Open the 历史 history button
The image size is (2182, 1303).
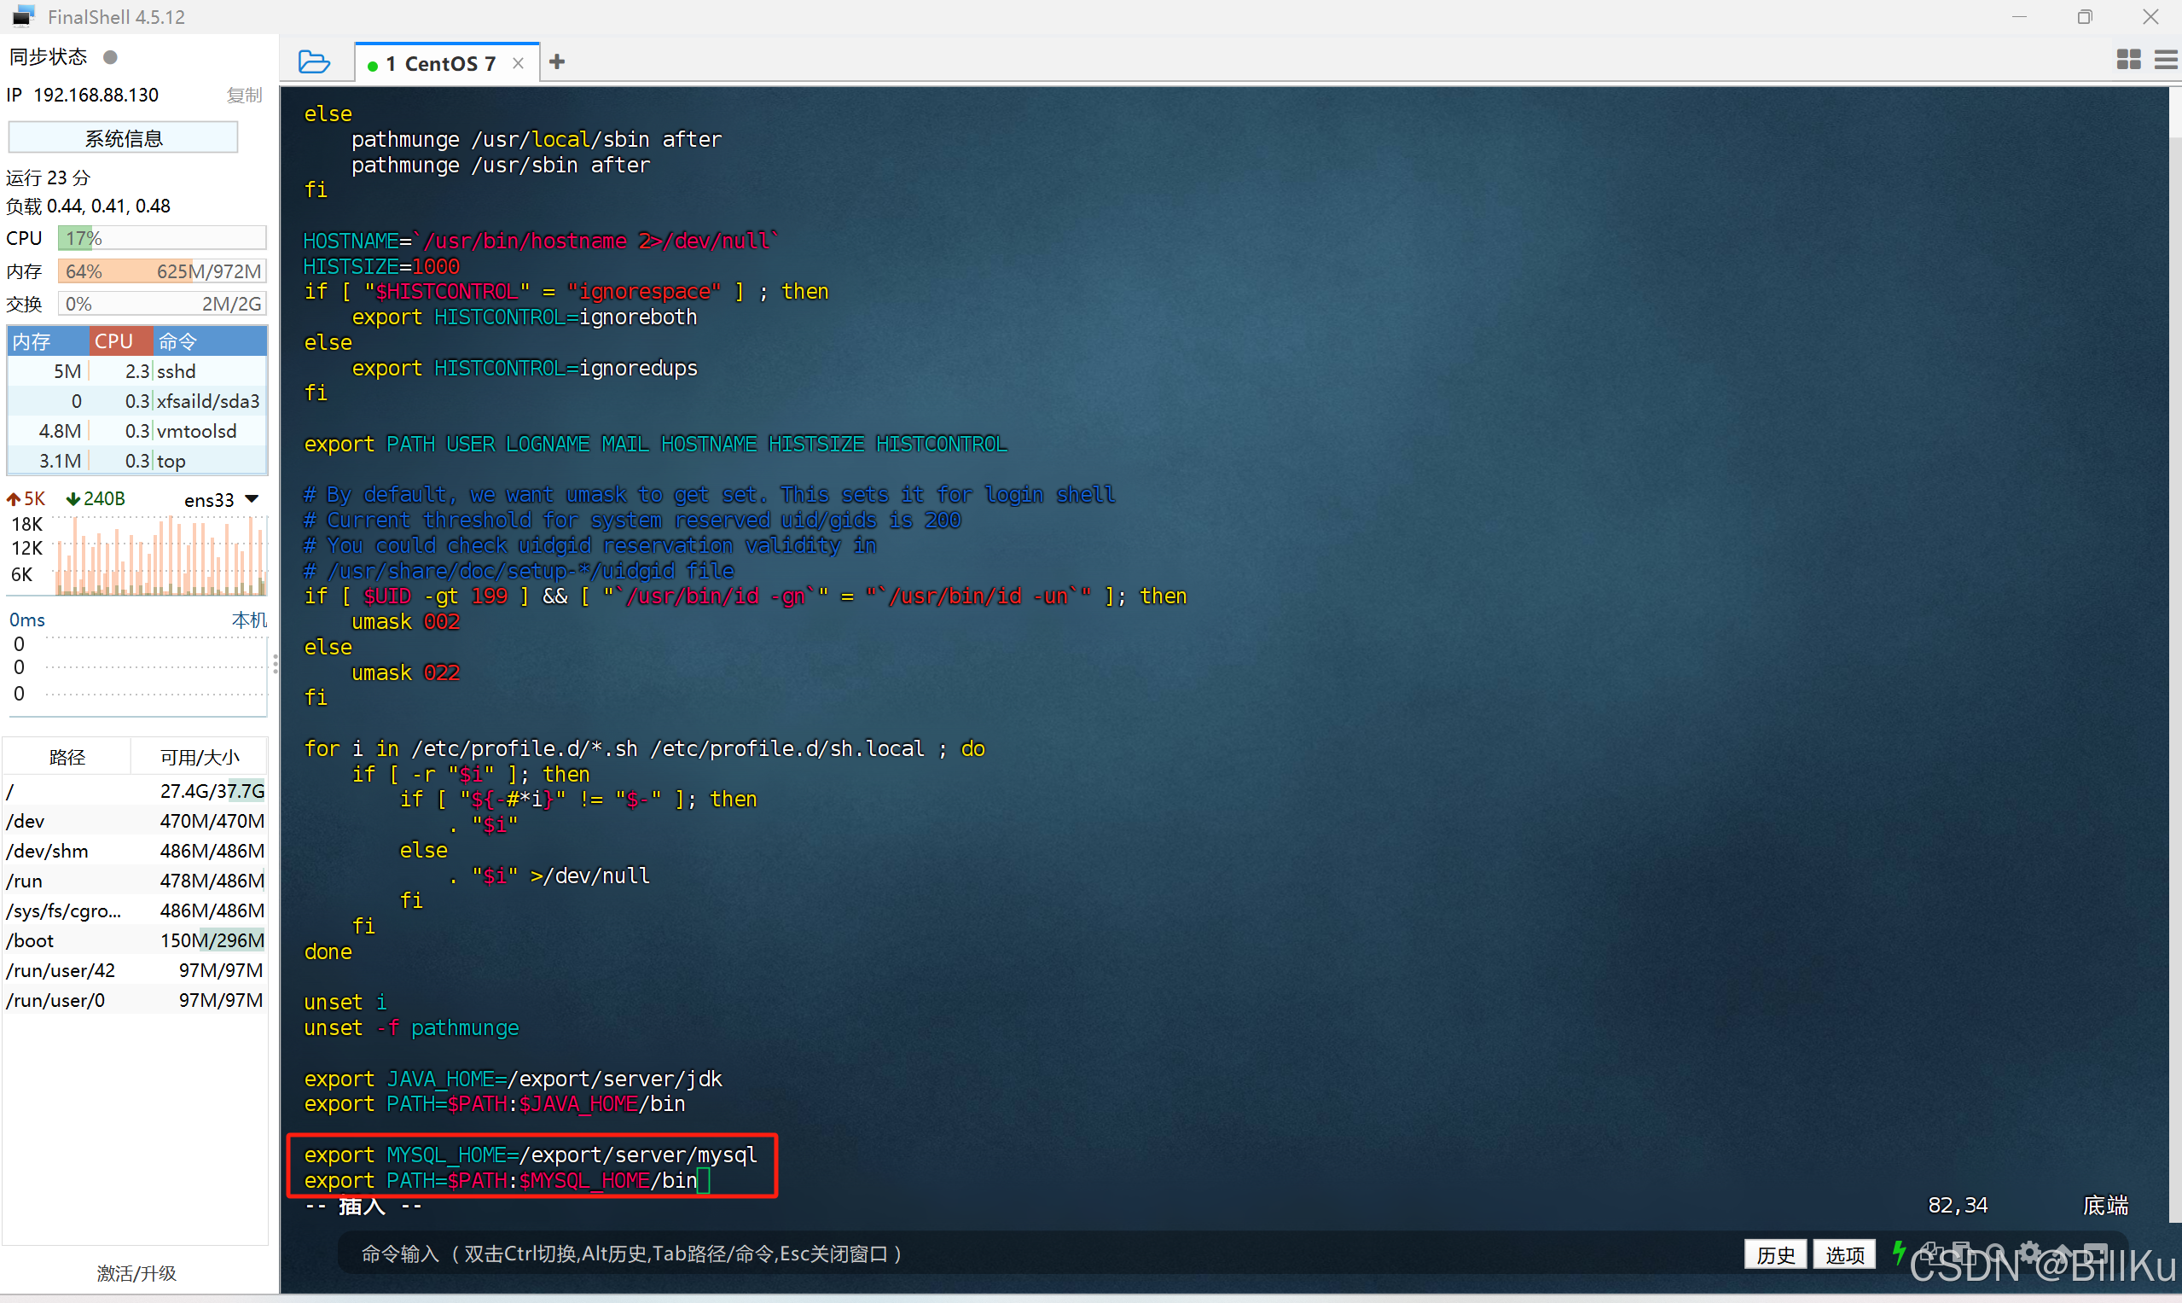click(x=1775, y=1254)
